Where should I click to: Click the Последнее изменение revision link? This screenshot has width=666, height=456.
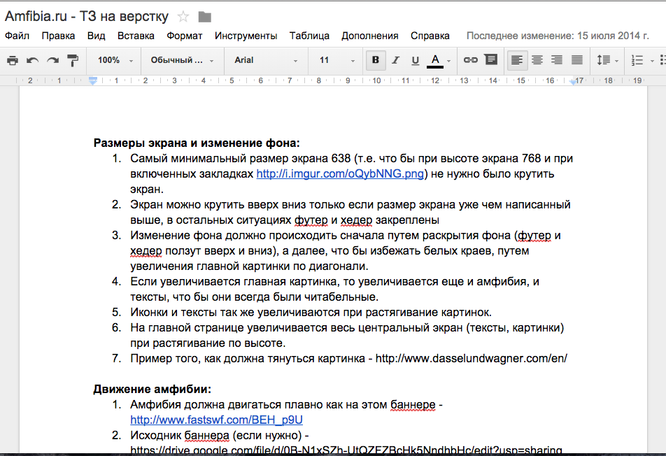point(558,36)
